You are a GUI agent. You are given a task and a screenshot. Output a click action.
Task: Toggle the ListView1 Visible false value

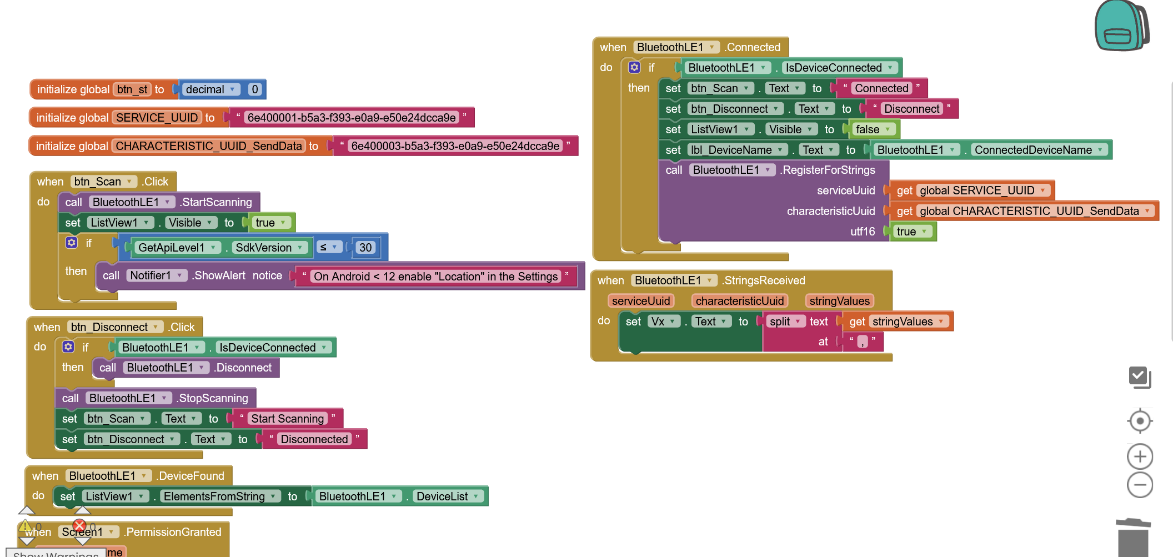872,129
